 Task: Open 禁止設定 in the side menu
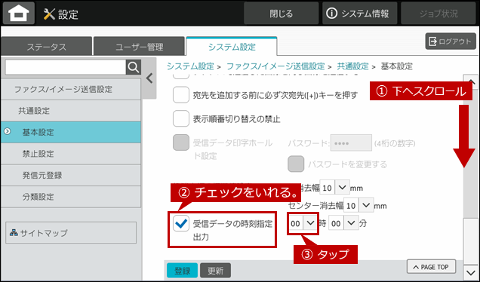[71, 154]
